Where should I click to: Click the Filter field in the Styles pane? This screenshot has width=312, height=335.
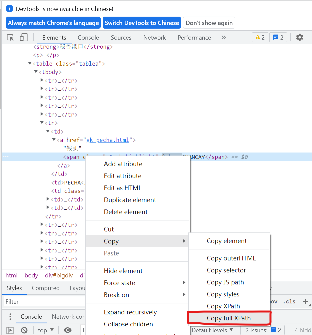pos(43,301)
